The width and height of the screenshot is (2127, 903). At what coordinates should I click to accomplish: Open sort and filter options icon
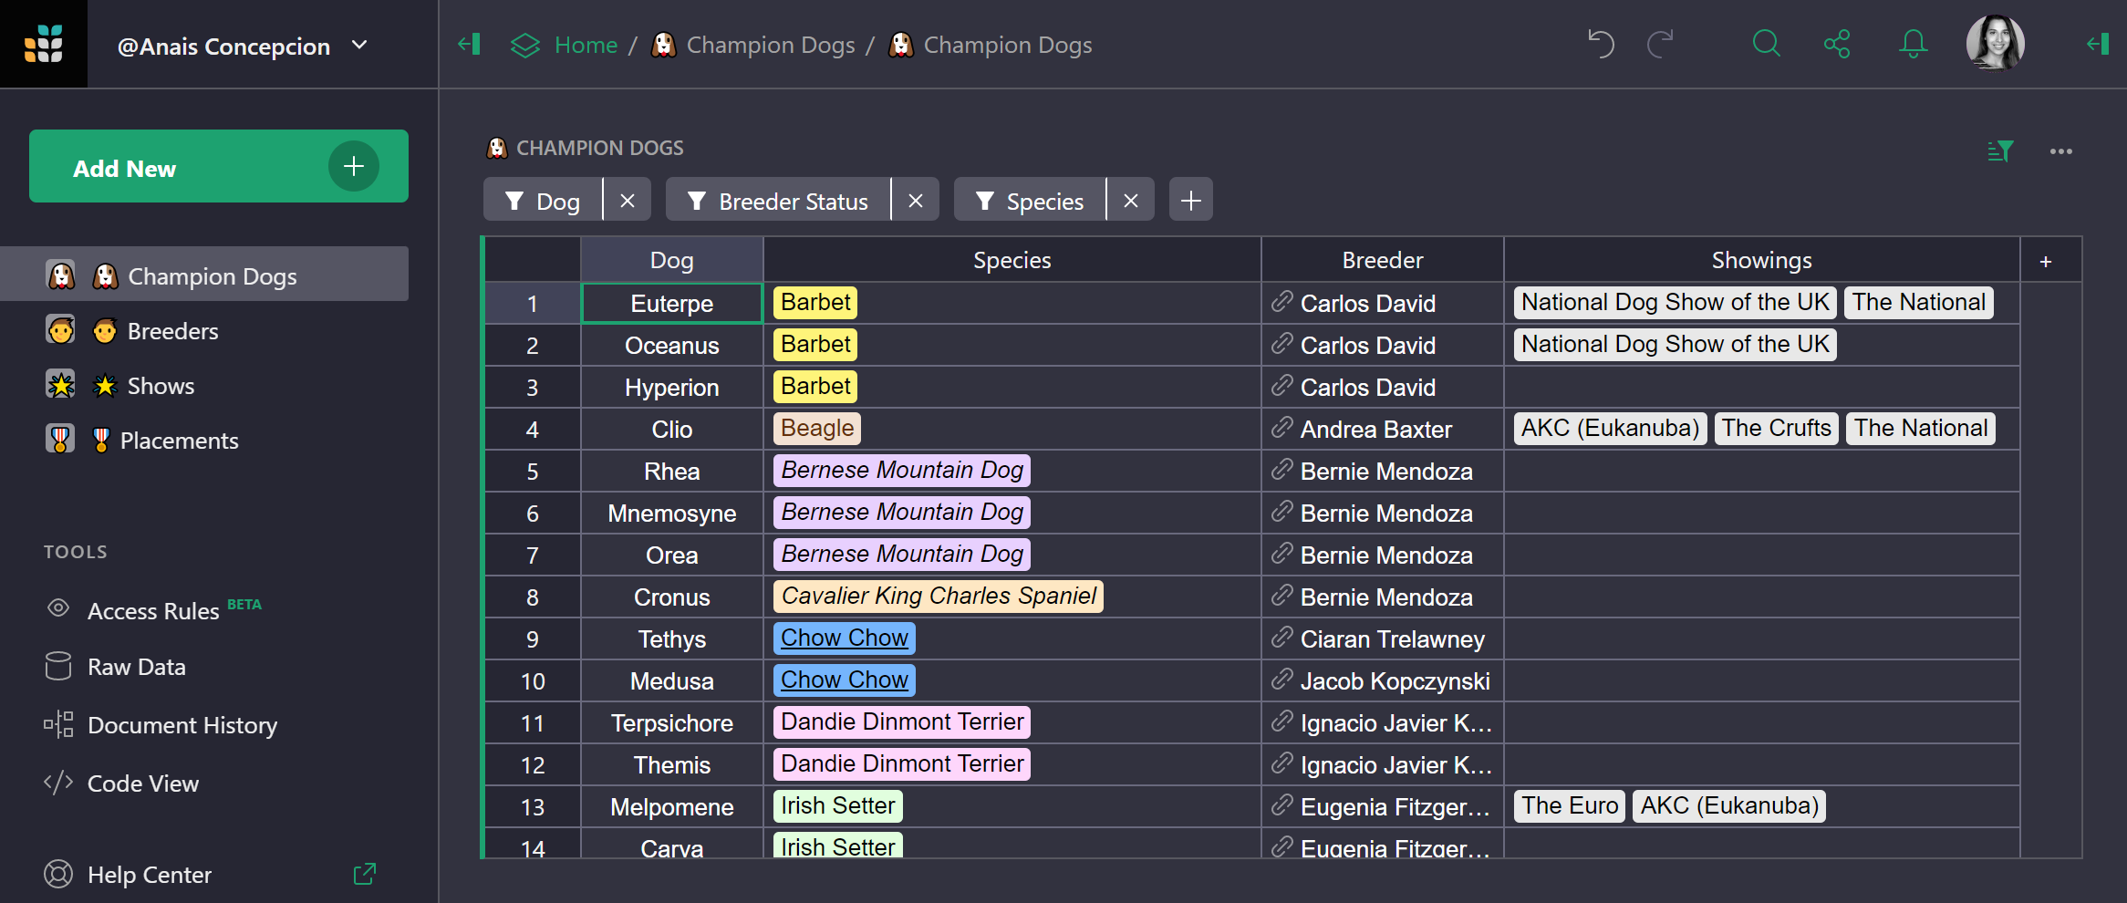point(1999,151)
